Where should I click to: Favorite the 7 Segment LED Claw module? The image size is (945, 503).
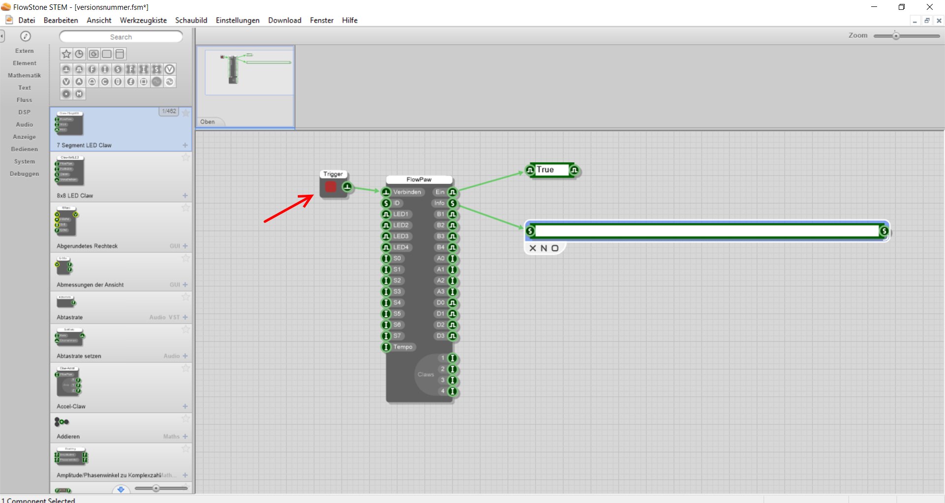(186, 113)
